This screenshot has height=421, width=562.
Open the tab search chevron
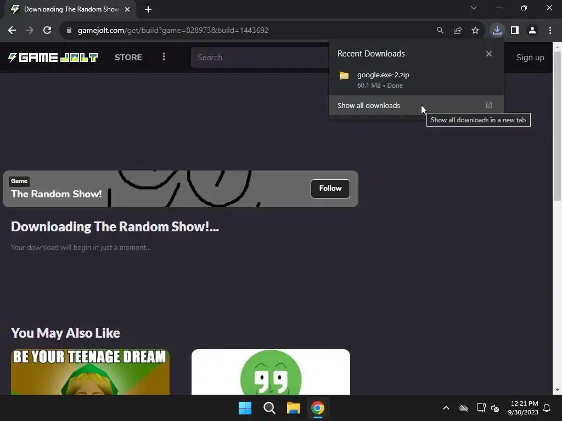pyautogui.click(x=474, y=8)
